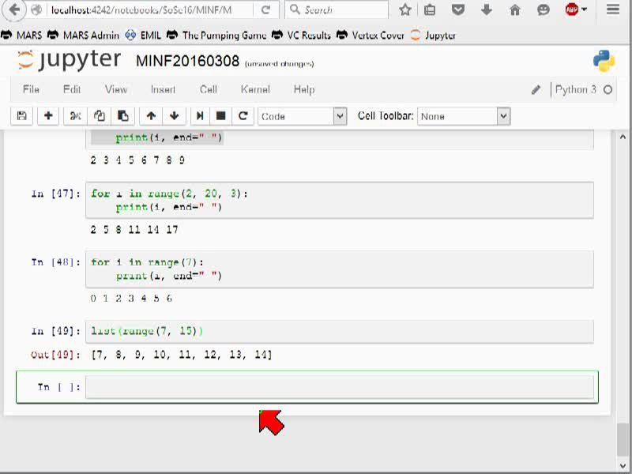632x474 pixels.
Task: Open the Firefox hamburger menu
Action: click(x=613, y=9)
